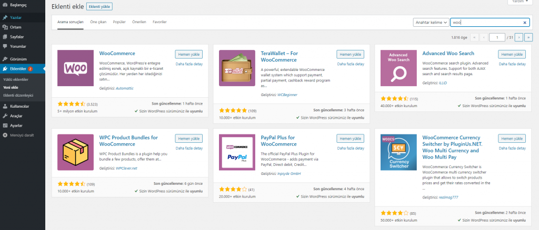
Task: Open the TeraWallet – For WooCommerce title
Action: pyautogui.click(x=279, y=57)
